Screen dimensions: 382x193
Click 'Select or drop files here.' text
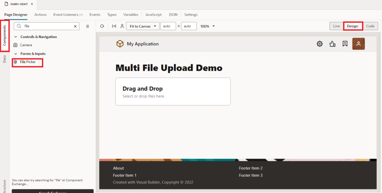[x=144, y=96]
